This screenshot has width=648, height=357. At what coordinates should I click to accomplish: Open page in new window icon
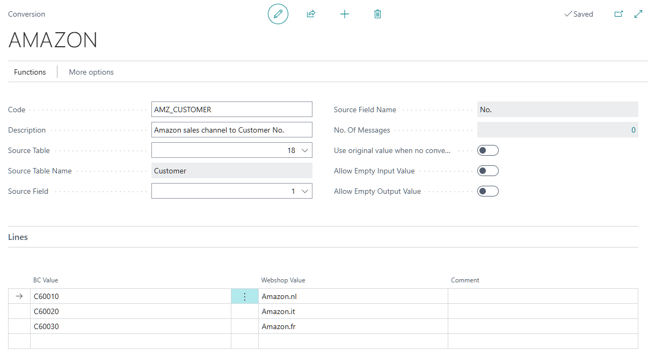point(618,14)
